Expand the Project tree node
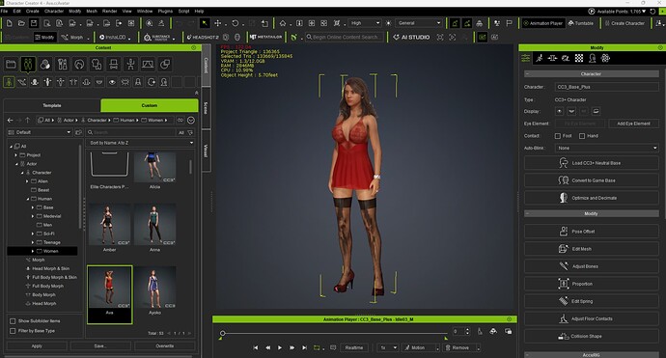Screen dimensions: 666x358 pyautogui.click(x=16, y=155)
